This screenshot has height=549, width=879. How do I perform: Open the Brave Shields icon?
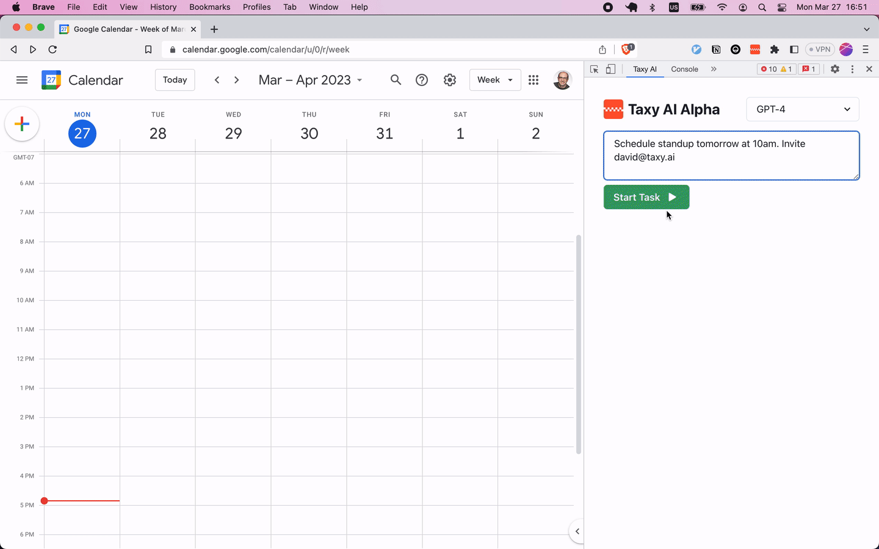coord(627,49)
